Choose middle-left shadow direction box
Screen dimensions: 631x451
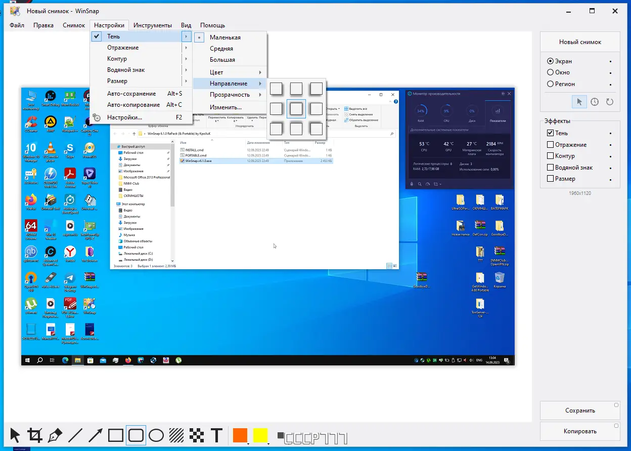(276, 109)
